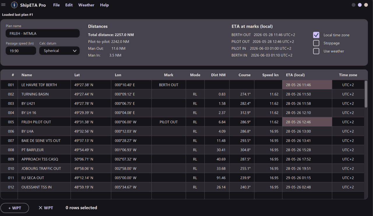Open the hamburger menu icon
The image size is (373, 216).
click(x=3, y=5)
